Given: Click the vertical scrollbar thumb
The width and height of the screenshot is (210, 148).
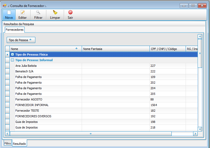Looking at the screenshot, I should tap(200, 53).
